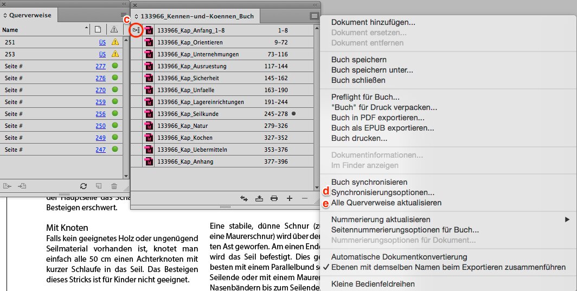Click the print book icon in the Book panel footer
This screenshot has width=577, height=291.
(274, 198)
